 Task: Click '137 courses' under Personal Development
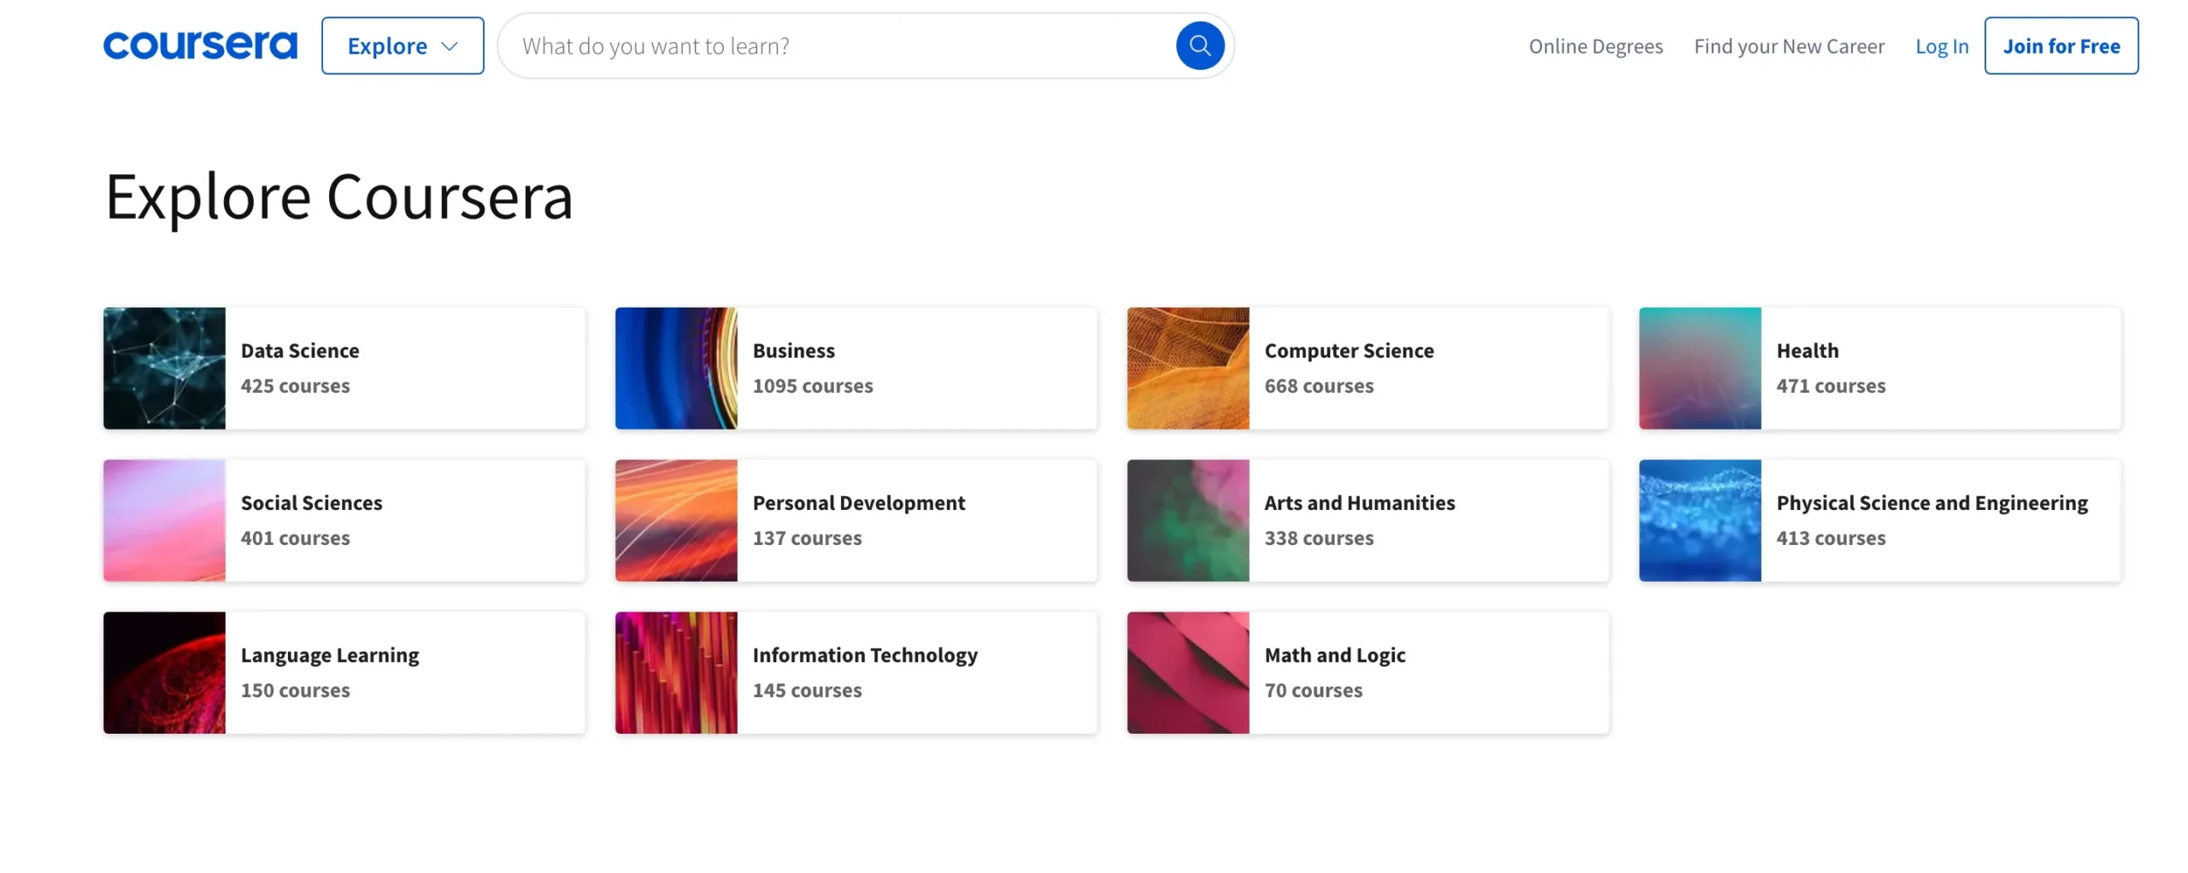coord(806,537)
